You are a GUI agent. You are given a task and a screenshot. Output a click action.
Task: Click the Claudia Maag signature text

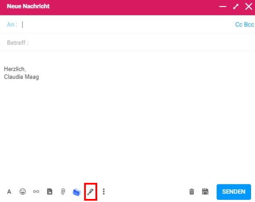pyautogui.click(x=22, y=77)
